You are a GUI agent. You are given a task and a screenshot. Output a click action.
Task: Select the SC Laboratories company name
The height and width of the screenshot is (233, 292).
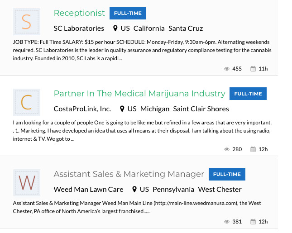click(79, 29)
